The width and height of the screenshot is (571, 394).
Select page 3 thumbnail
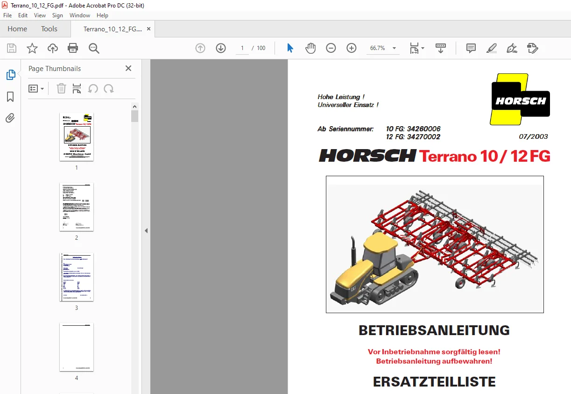click(77, 277)
